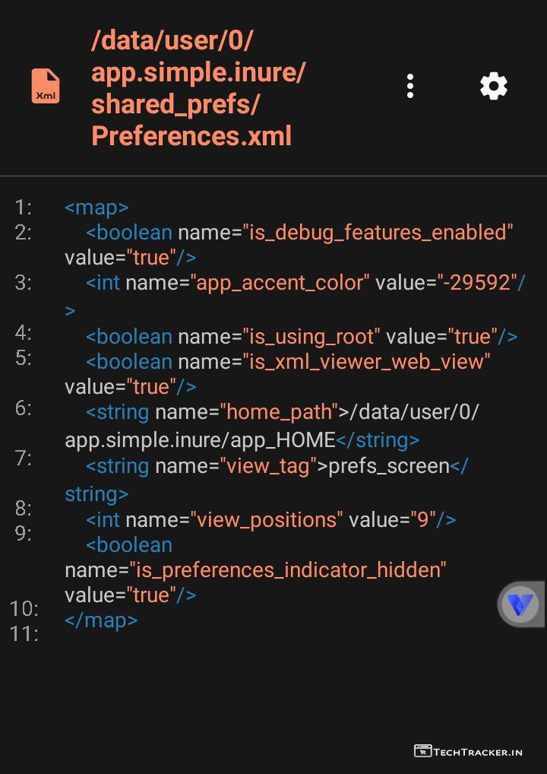Tap the orange Xml file icon
The image size is (547, 774).
click(46, 86)
